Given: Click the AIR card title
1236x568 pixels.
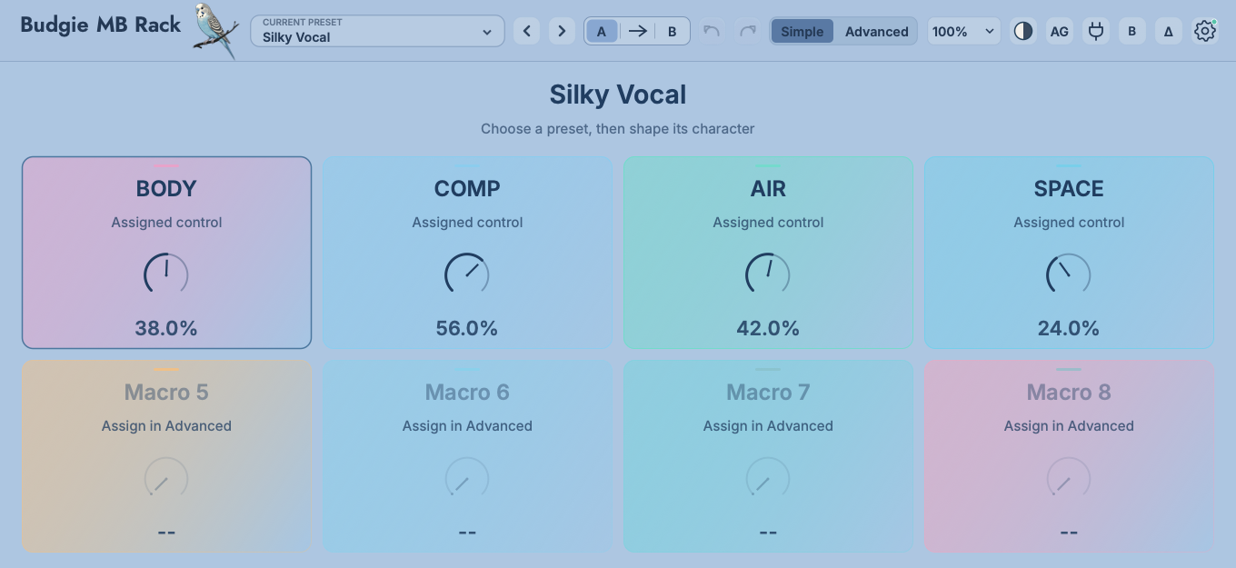Looking at the screenshot, I should 768,188.
